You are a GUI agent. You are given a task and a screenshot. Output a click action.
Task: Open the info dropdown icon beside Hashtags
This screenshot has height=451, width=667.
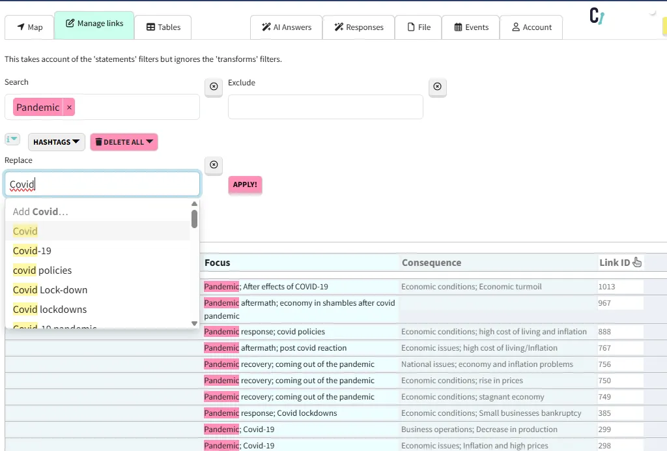tap(13, 139)
